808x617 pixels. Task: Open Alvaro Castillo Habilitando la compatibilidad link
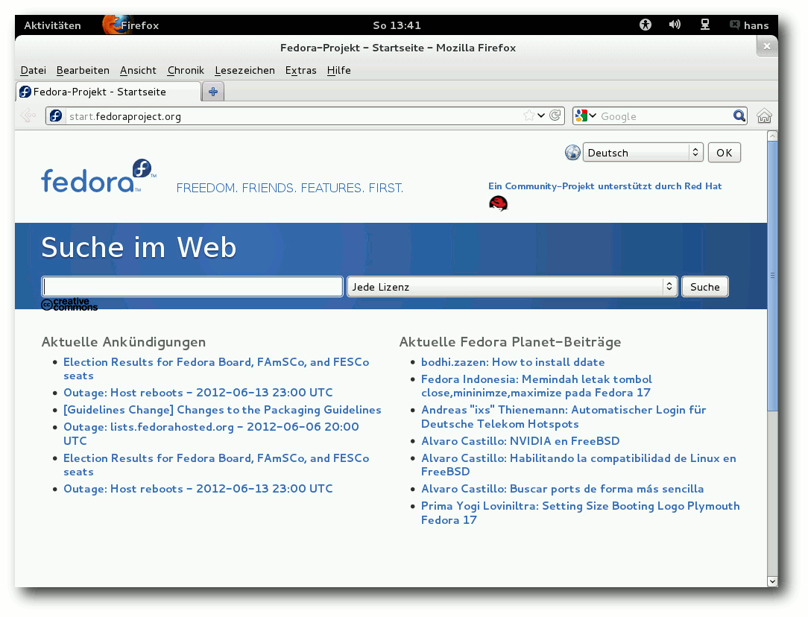[578, 464]
